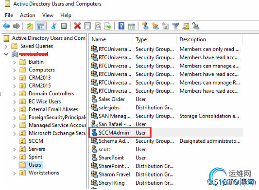Click the Cut scissors icon
The image size is (259, 190).
coord(53,26)
